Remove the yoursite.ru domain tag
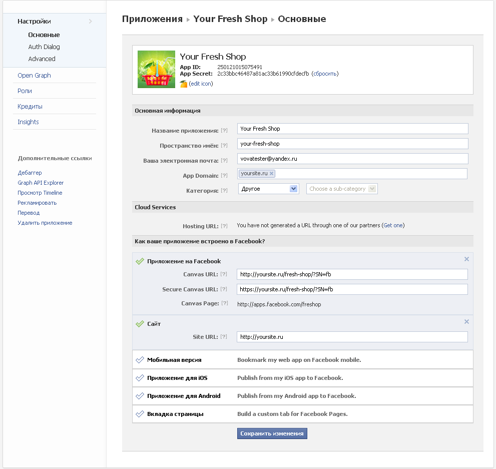This screenshot has width=496, height=469. tap(272, 174)
